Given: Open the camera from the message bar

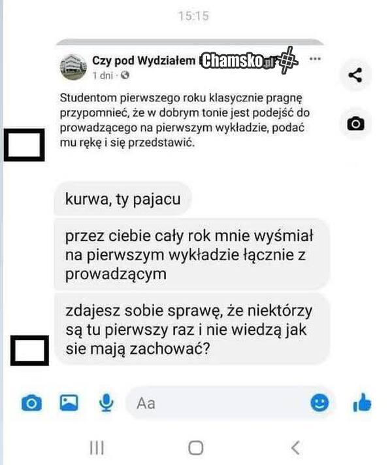Looking at the screenshot, I should point(32,403).
